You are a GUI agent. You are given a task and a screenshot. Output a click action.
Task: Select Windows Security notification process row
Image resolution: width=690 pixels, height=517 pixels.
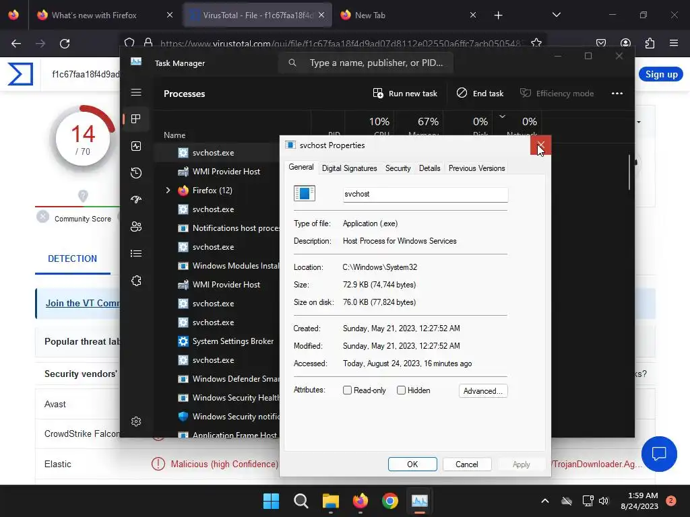coord(218,416)
